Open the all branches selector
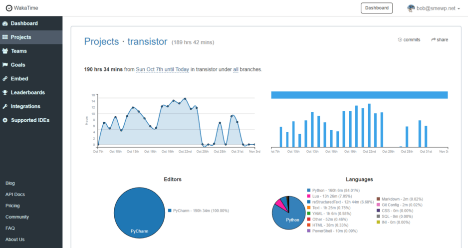 click(x=236, y=69)
